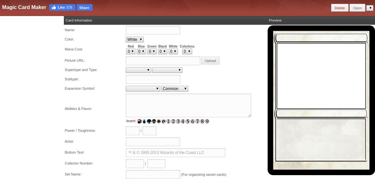Click the 'For organizing saved cards' note
The image size is (375, 179).
click(x=204, y=175)
